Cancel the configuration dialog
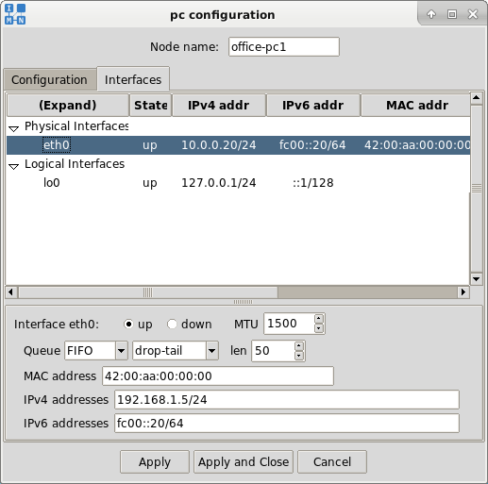The width and height of the screenshot is (488, 484). tap(332, 462)
